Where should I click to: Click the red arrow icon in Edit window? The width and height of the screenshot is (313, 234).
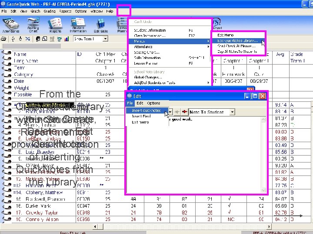click(184, 112)
